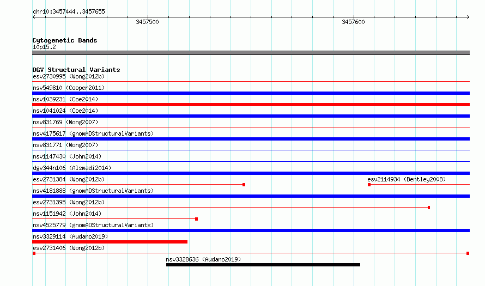Open nsv4181888 (gnomADStructuralVariants) label
This screenshot has width=485, height=286.
point(93,191)
